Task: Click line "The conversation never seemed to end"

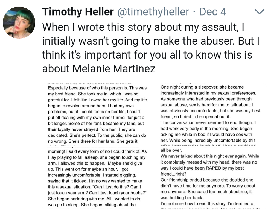Action: pyautogui.click(x=208, y=122)
